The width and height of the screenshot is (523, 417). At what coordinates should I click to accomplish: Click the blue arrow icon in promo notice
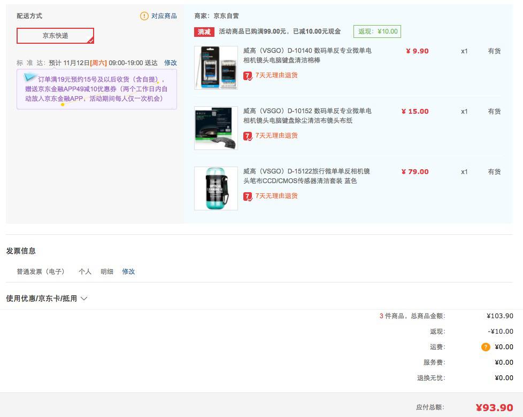pyautogui.click(x=30, y=78)
